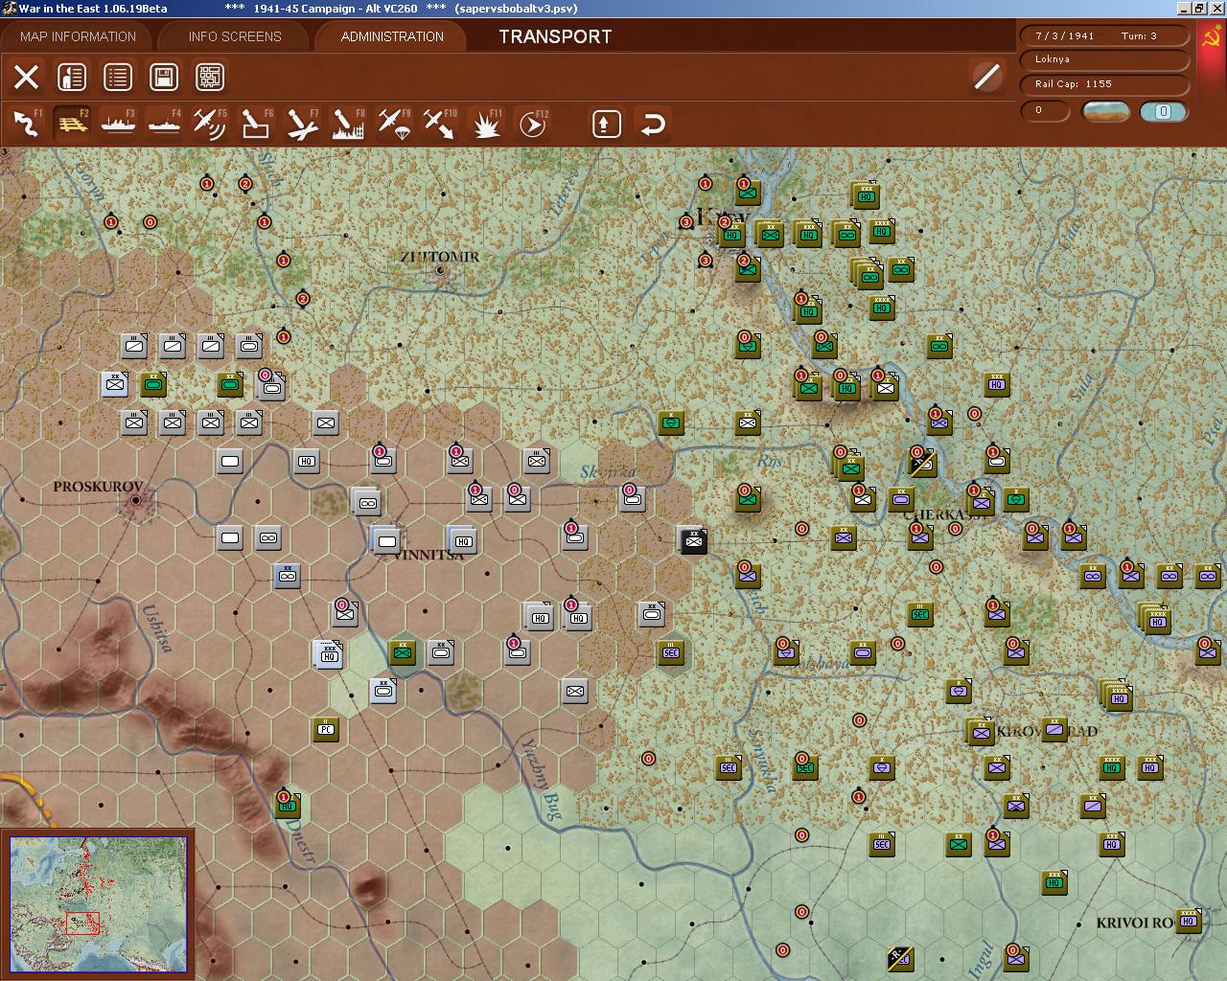Switch to the ADMINISTRATION tab
Viewport: 1227px width, 981px height.
tap(392, 36)
